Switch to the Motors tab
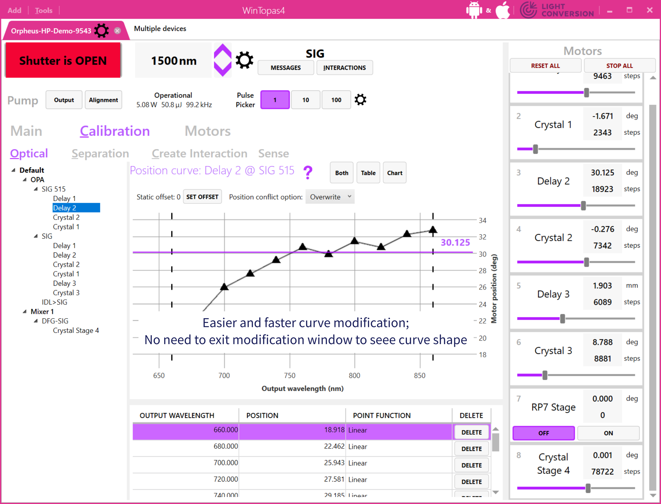This screenshot has width=661, height=504. [x=208, y=131]
